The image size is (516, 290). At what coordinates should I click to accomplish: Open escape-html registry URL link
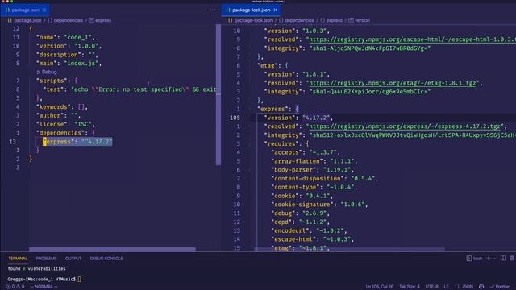coord(412,39)
